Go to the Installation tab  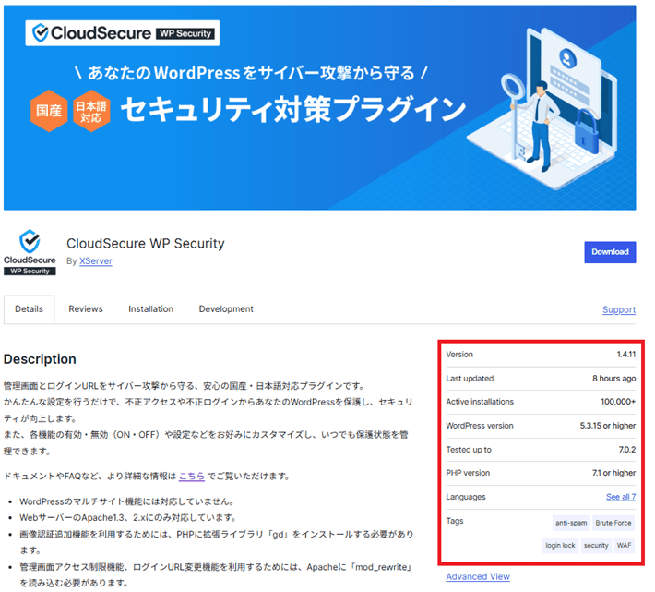150,309
